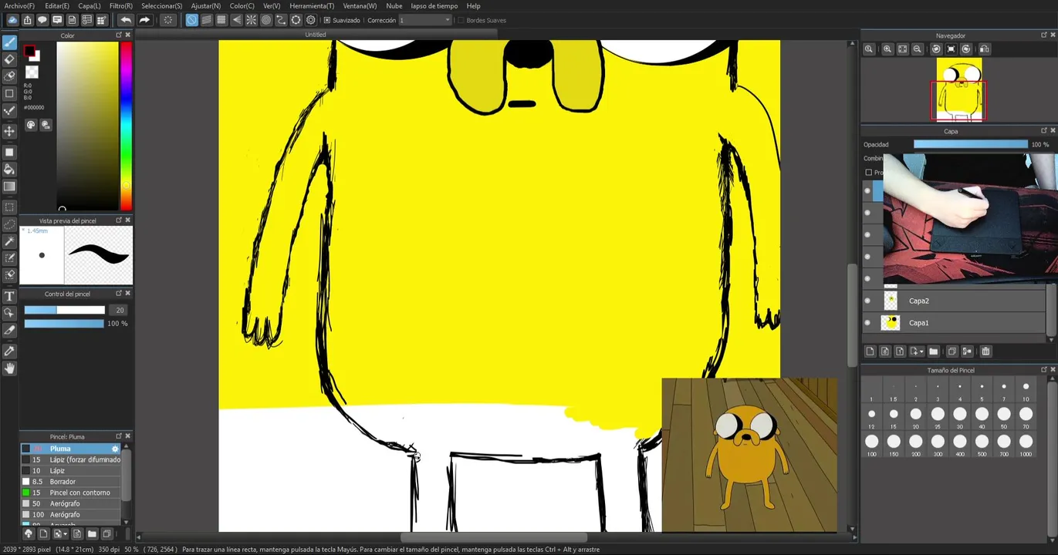Undock the Navegador panel
The height and width of the screenshot is (555, 1058).
(1043, 35)
